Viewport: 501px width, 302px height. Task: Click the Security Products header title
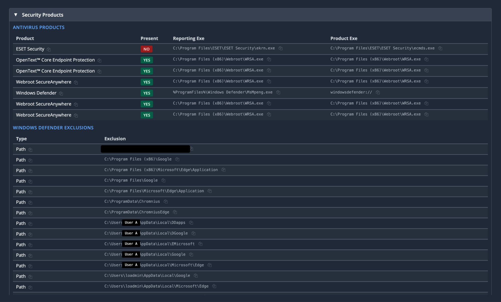[x=42, y=15]
